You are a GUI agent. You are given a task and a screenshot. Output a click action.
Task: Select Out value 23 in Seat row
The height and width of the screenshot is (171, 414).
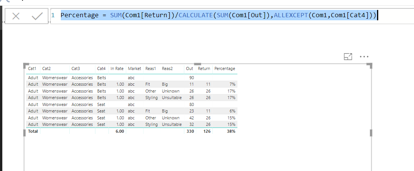click(192, 111)
